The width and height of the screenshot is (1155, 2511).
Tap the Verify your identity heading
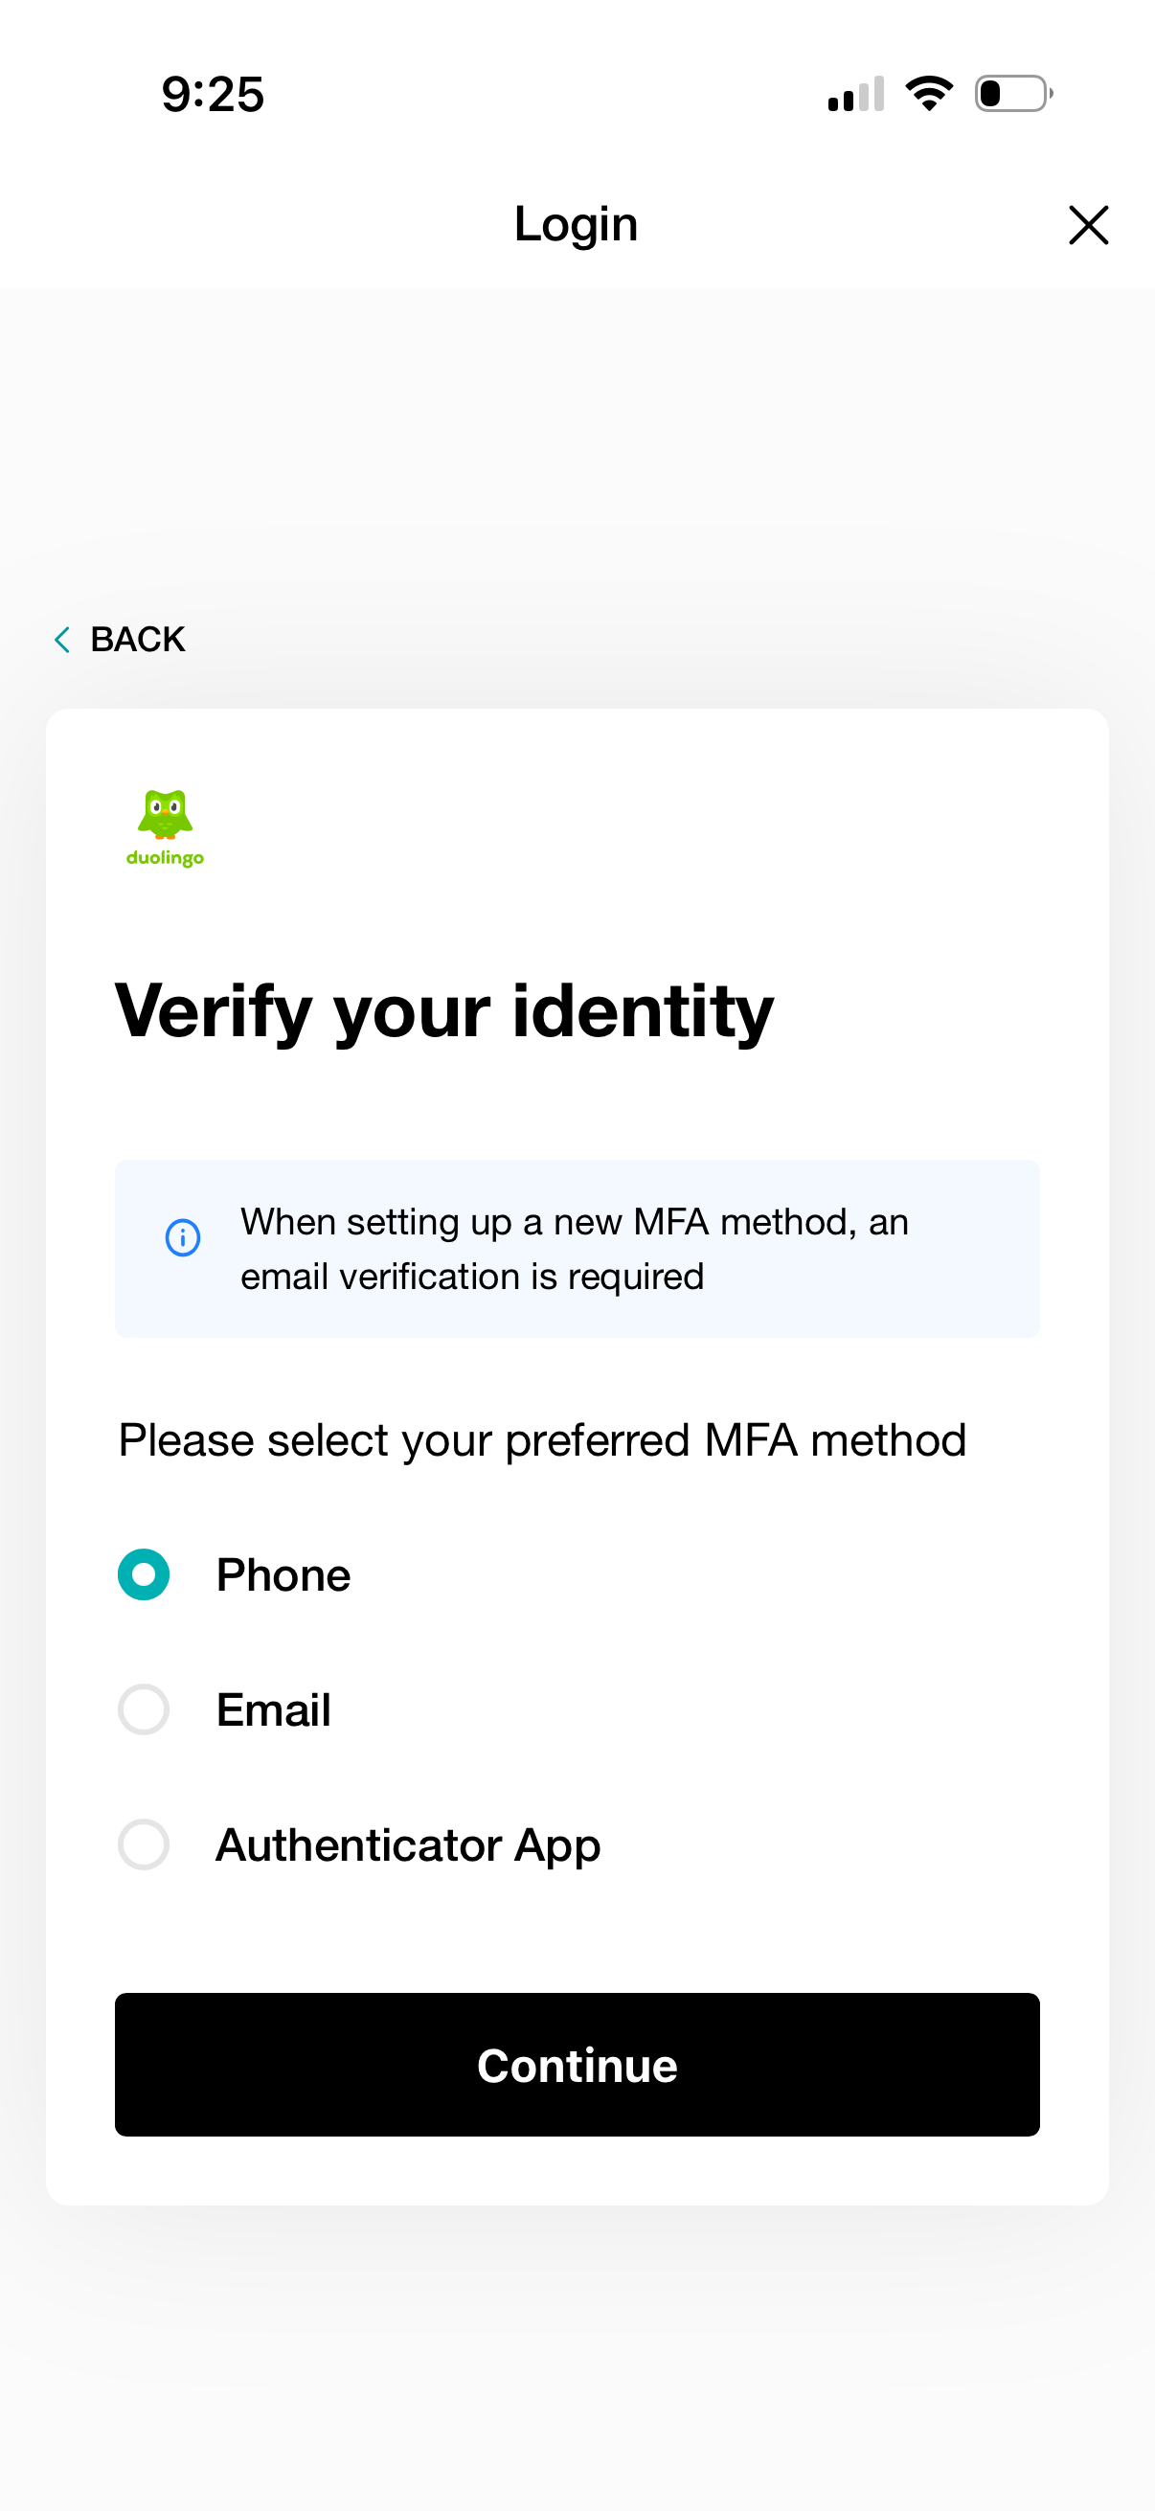point(443,1011)
